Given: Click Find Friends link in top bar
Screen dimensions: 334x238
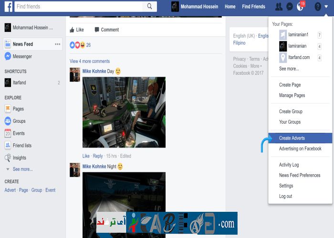Looking at the screenshot, I should pos(253,7).
